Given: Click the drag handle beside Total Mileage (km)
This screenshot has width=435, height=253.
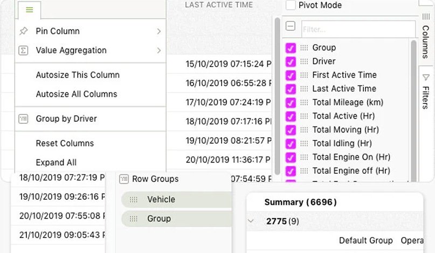Looking at the screenshot, I should [304, 102].
